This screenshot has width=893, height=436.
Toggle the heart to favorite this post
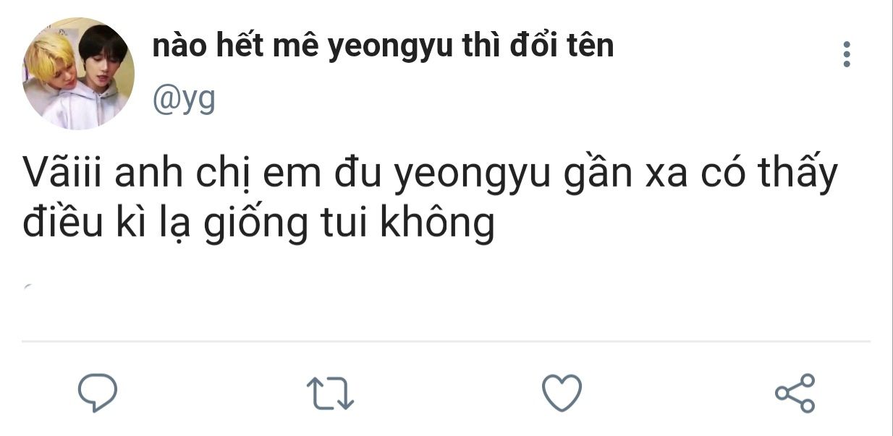coord(562,393)
